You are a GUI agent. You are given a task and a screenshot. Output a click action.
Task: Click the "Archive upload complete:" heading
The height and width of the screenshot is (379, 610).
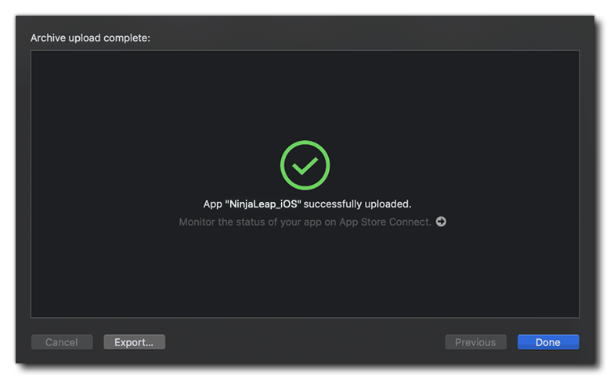point(90,38)
